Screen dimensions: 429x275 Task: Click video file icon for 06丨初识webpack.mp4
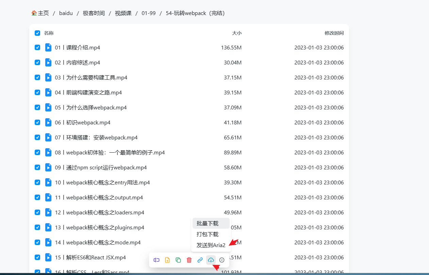coord(48,122)
